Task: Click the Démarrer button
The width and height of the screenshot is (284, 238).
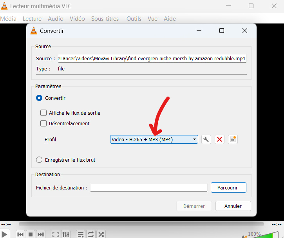Action: (194, 206)
